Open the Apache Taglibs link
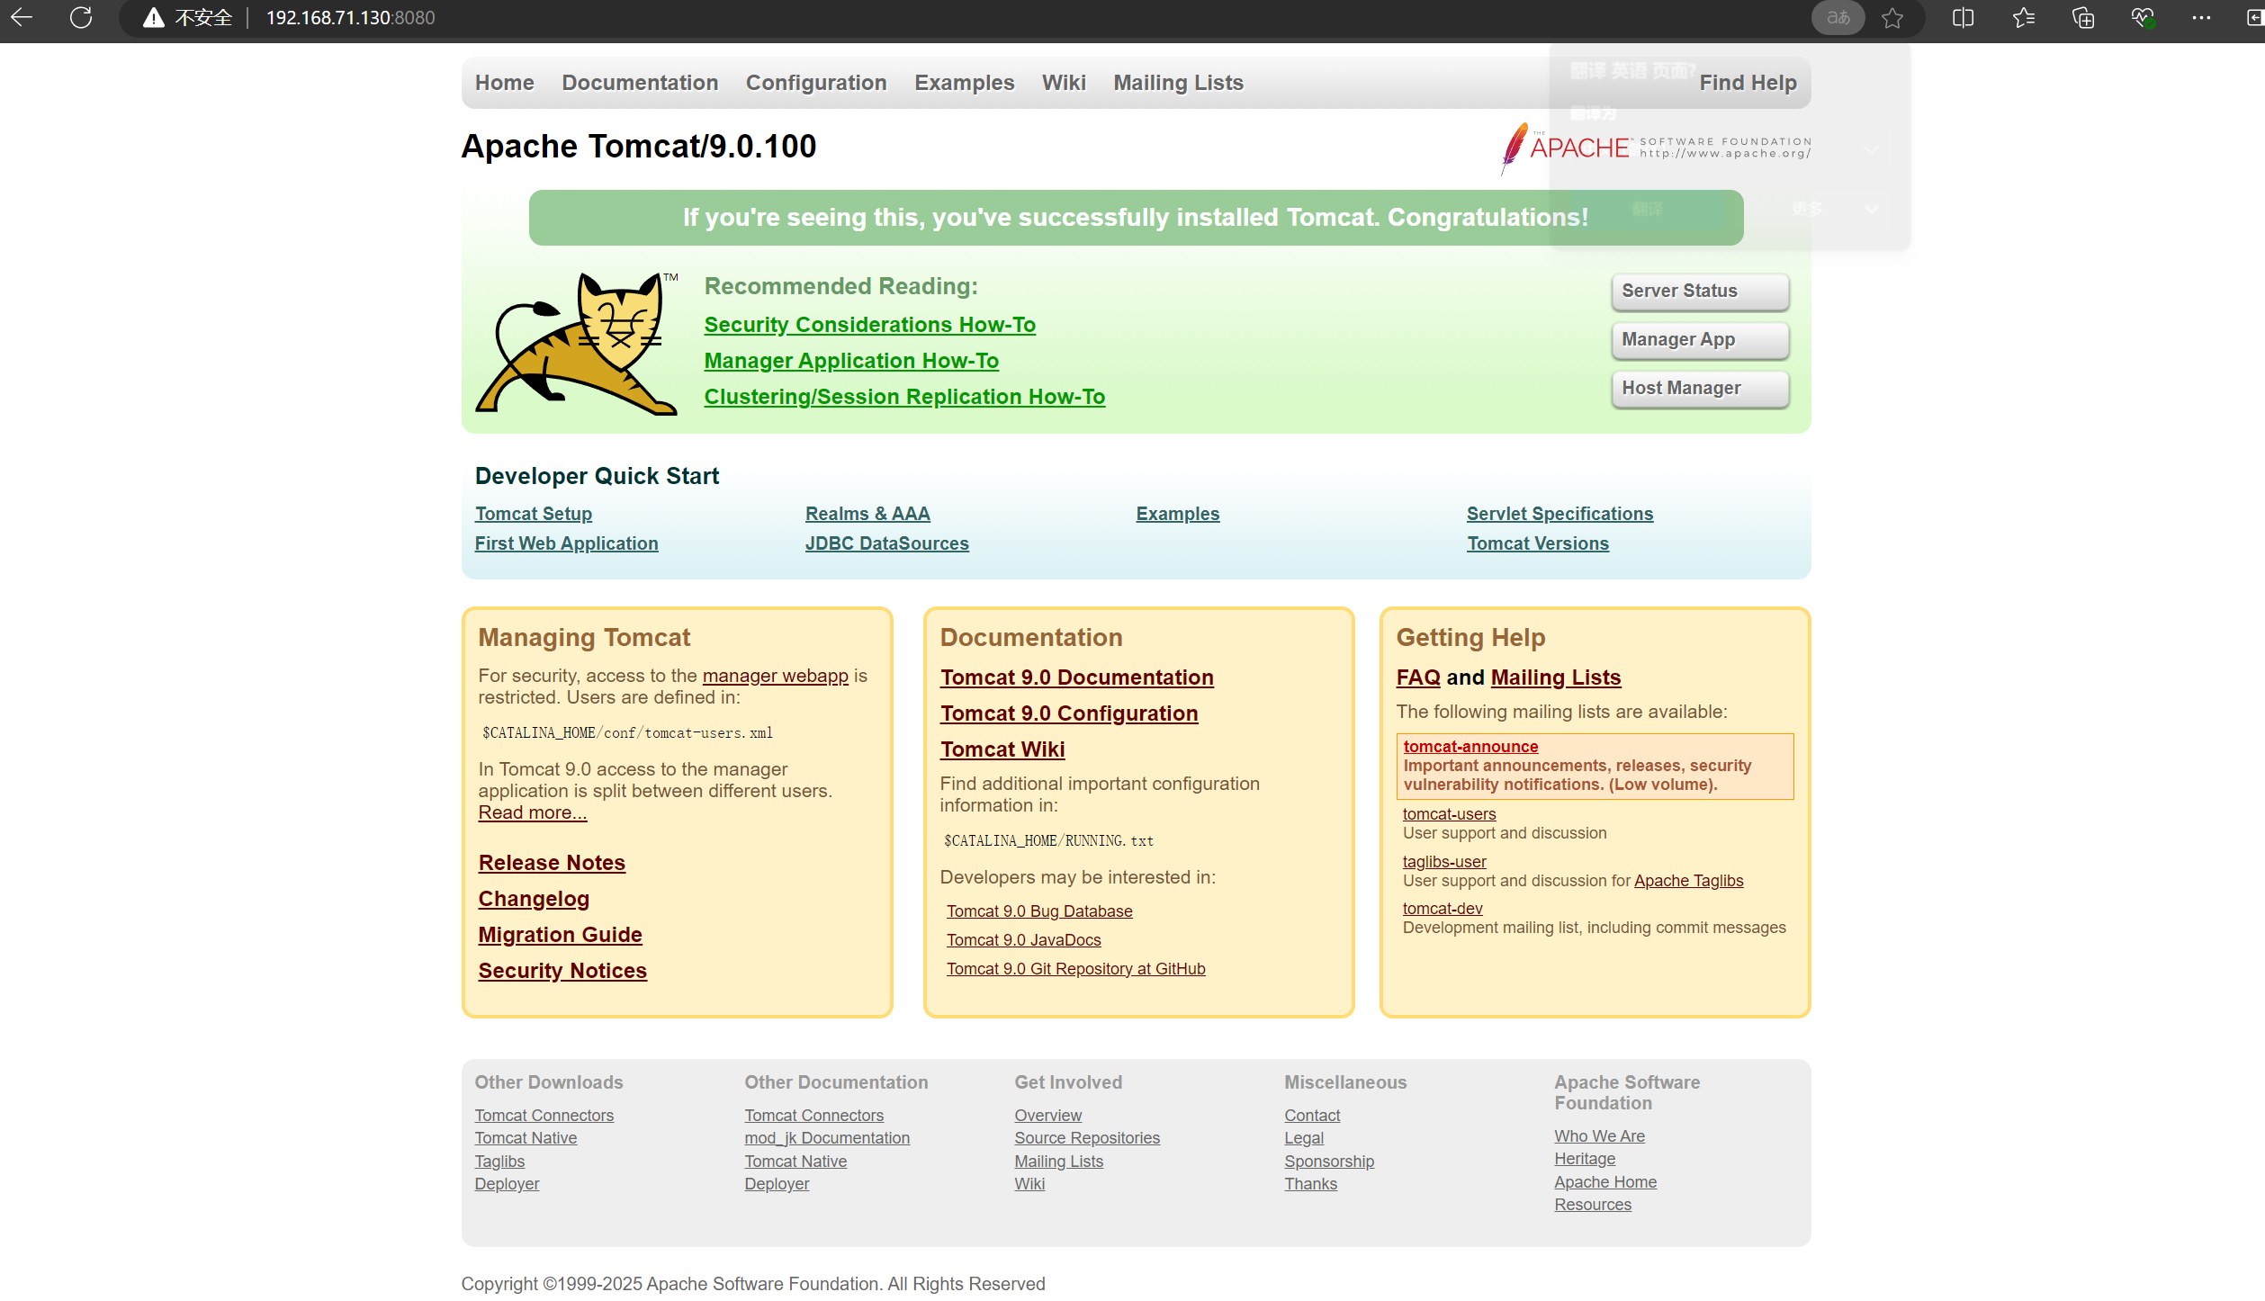This screenshot has height=1301, width=2265. (1688, 881)
